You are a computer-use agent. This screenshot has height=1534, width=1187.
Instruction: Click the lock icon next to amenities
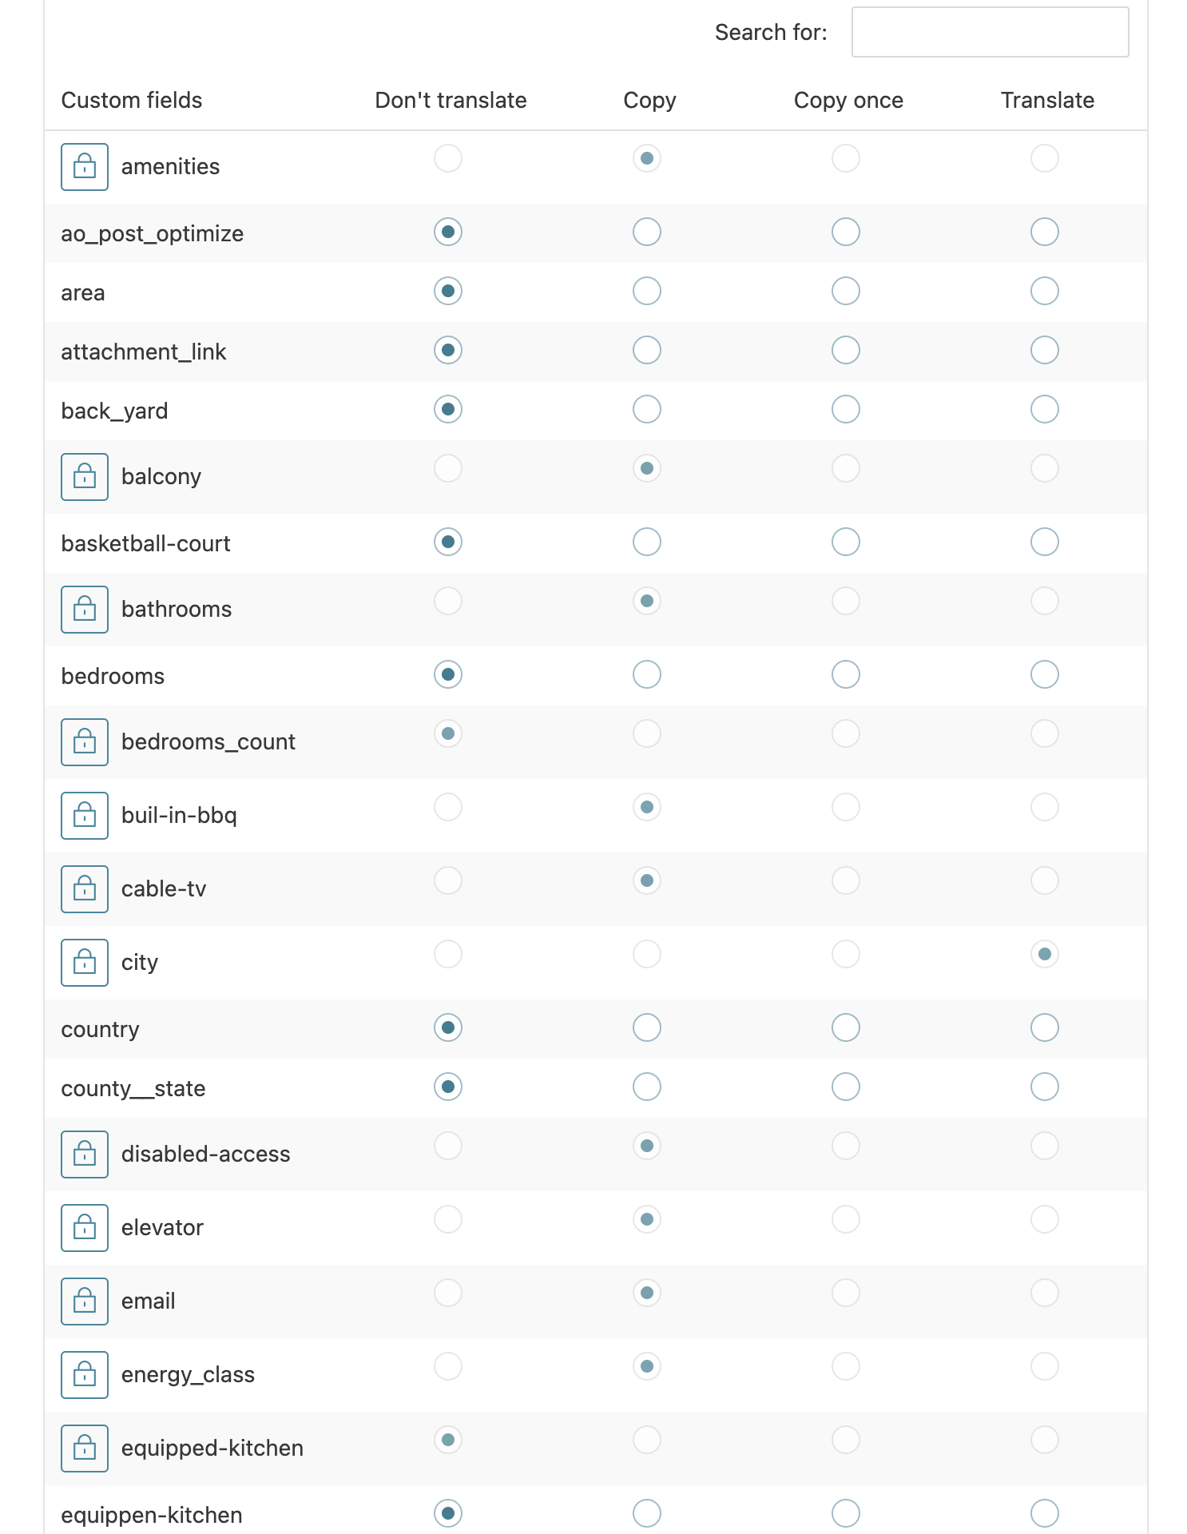pyautogui.click(x=85, y=167)
